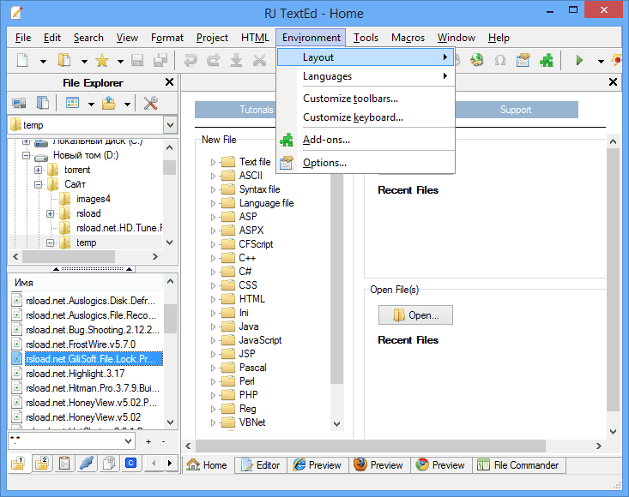Click the green puzzle add-on toolbar icon
The image size is (629, 497).
(x=546, y=61)
